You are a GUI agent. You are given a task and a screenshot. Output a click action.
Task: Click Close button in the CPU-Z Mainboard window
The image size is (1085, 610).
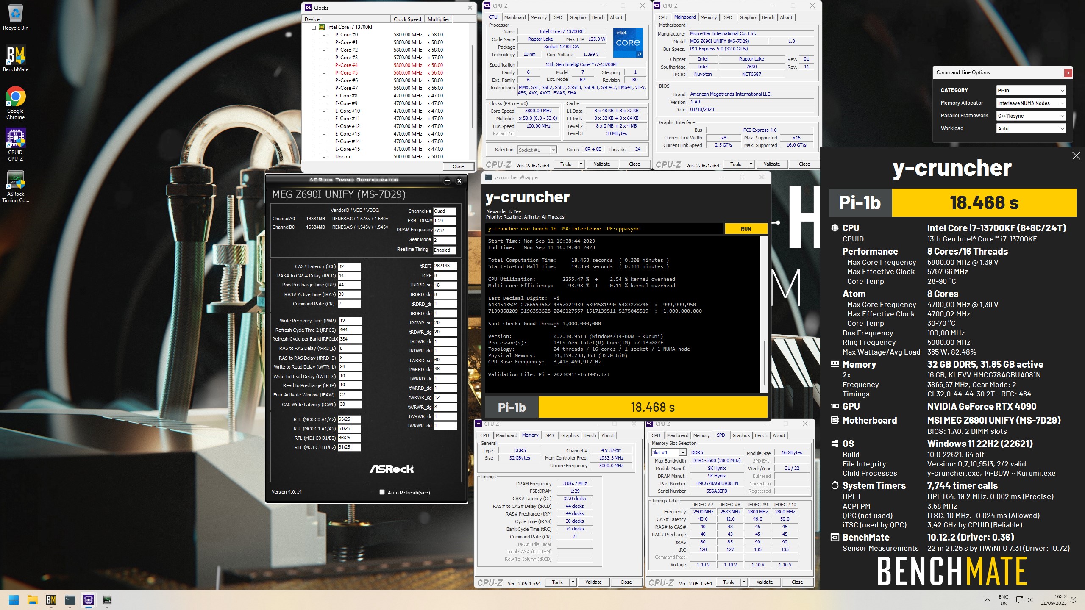click(804, 164)
